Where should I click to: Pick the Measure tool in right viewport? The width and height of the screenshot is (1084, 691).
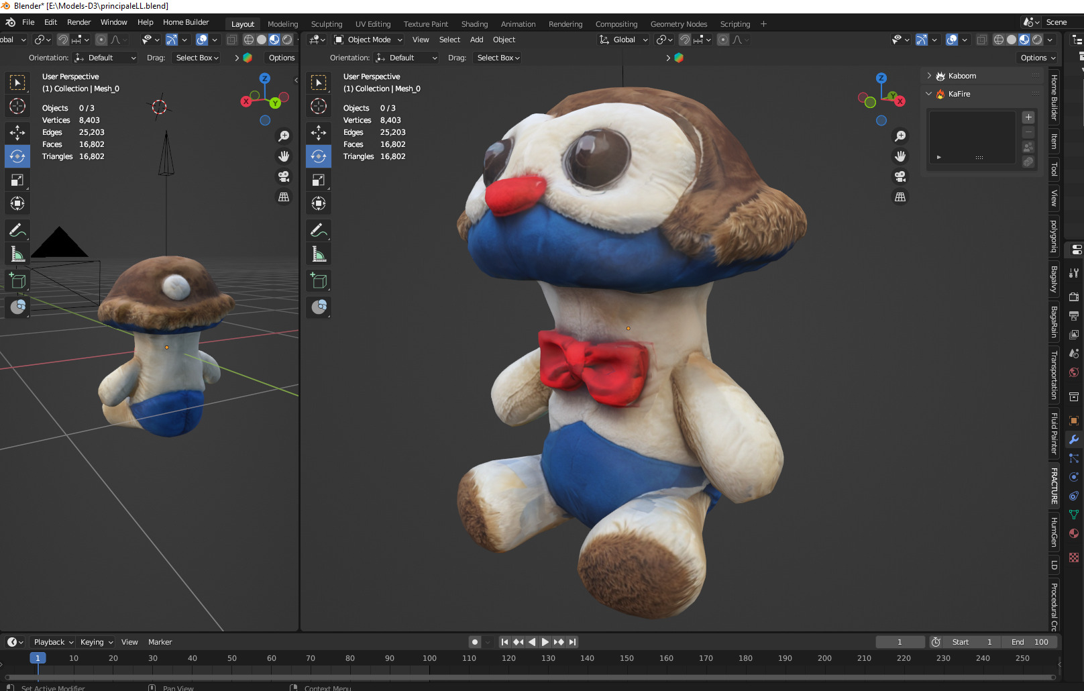click(x=319, y=254)
